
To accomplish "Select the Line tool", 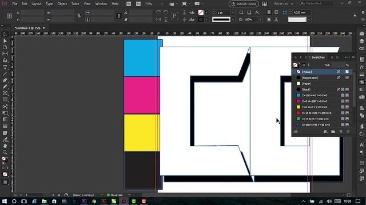I will (5, 73).
